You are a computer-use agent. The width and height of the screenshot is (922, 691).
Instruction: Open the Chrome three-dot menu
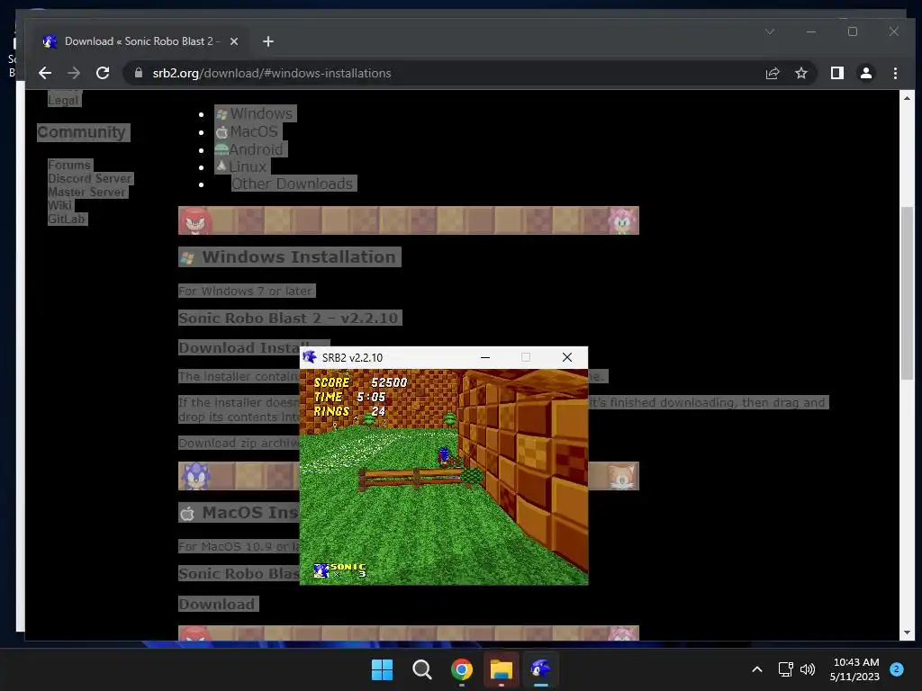click(895, 73)
